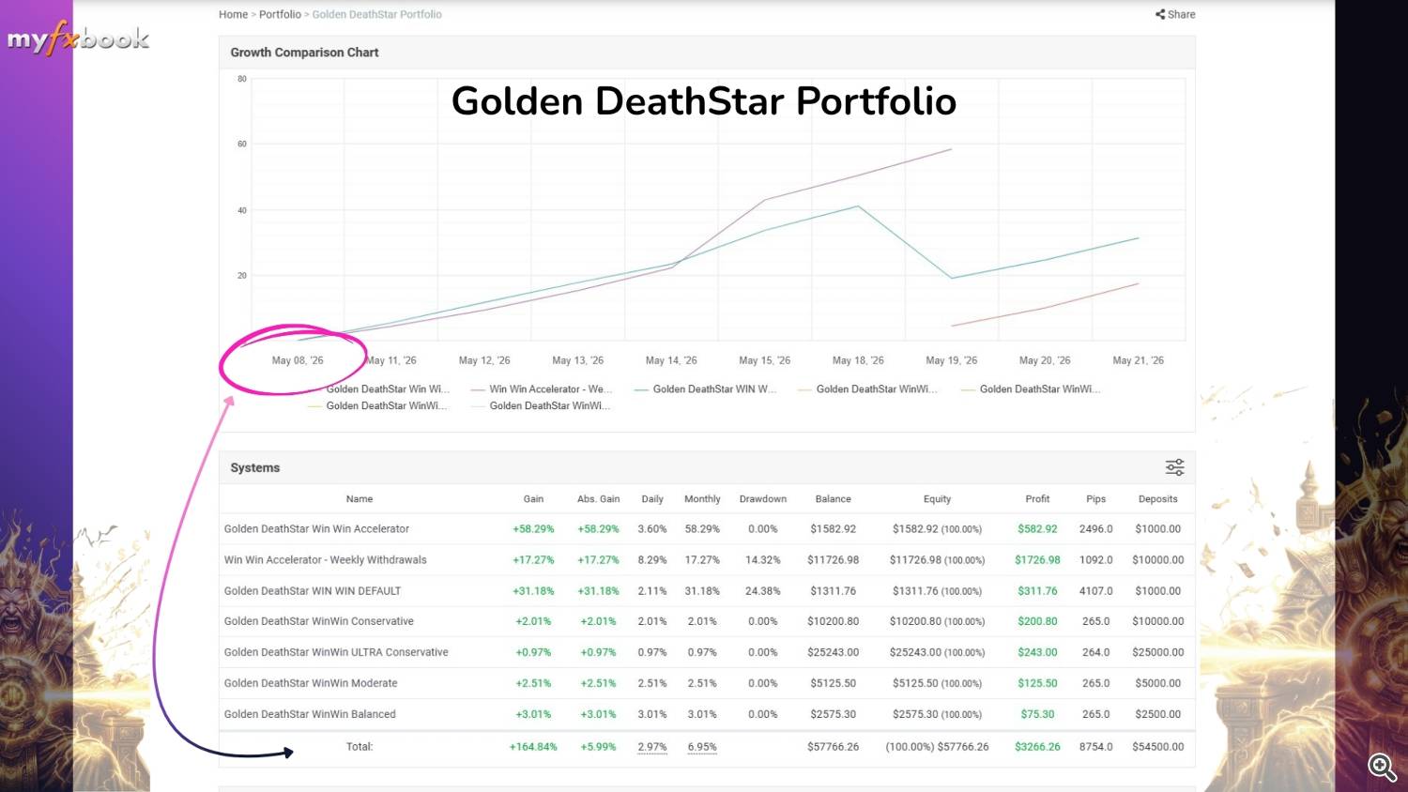Select Golden DeathStar Portfolio breadcrumb
This screenshot has width=1408, height=792.
376,14
